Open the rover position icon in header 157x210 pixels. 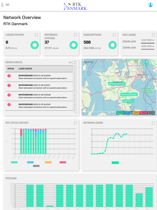pos(2,5)
